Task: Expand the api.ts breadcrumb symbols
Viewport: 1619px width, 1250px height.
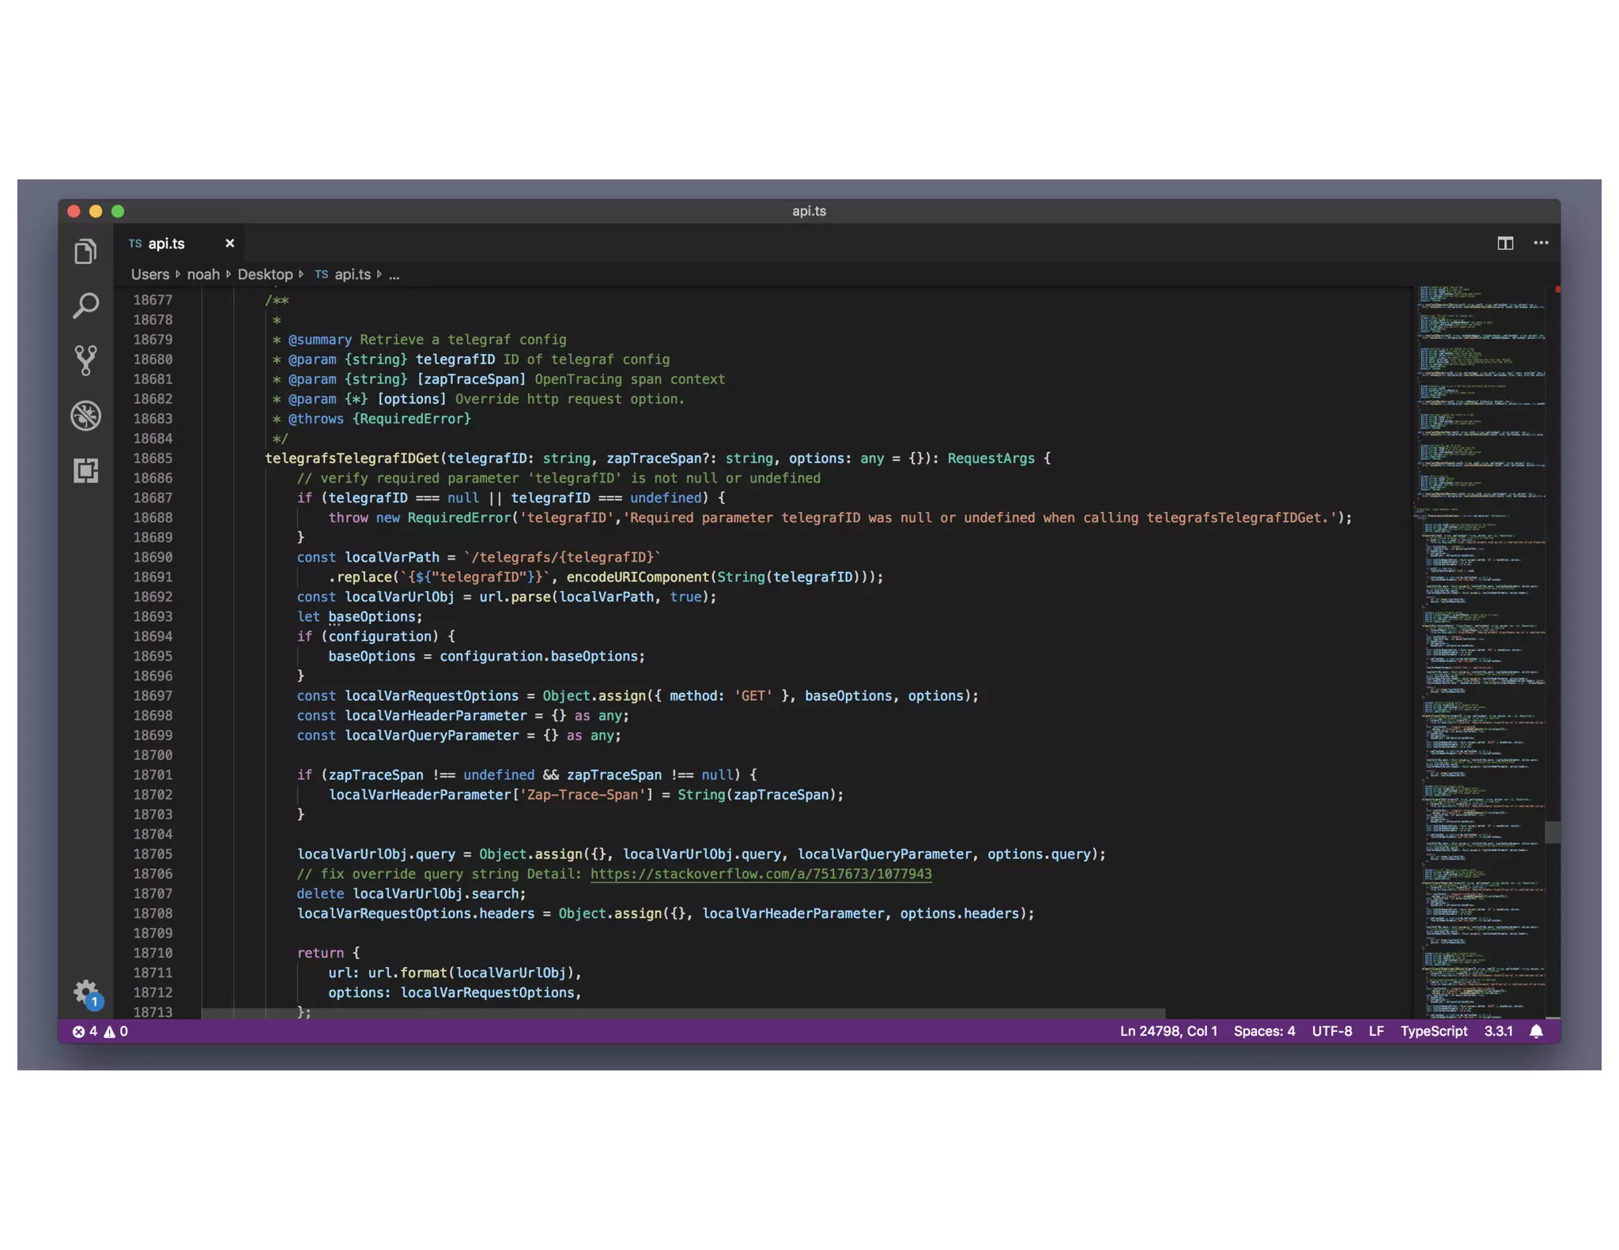Action: [352, 274]
